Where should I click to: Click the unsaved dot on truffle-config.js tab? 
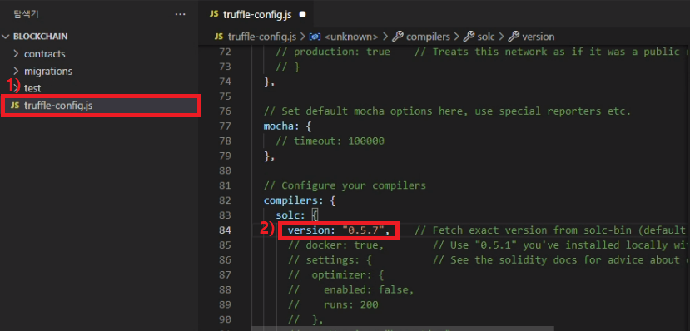(x=302, y=14)
